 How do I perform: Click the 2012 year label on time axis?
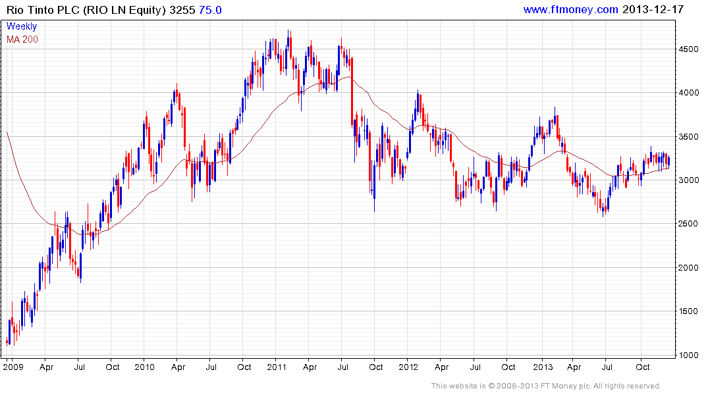(408, 367)
